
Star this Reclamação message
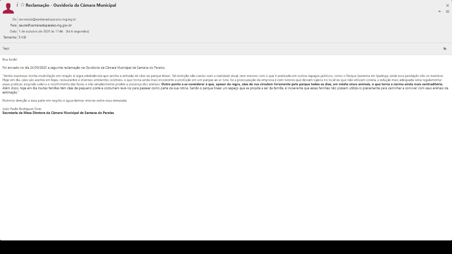pos(22,5)
